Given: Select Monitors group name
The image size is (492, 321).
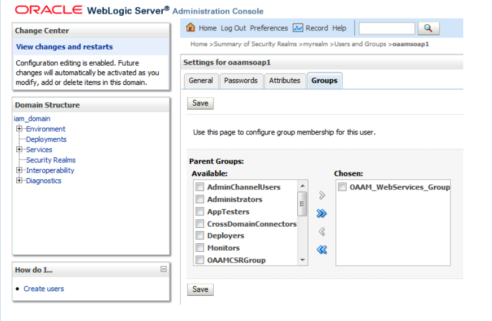Looking at the screenshot, I should (223, 248).
